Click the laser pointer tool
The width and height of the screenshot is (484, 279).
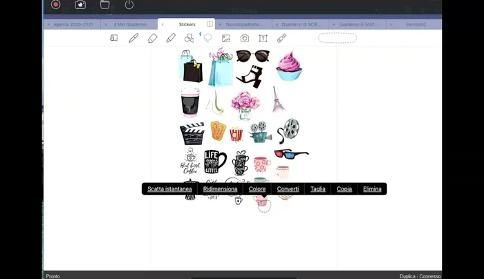coord(281,38)
